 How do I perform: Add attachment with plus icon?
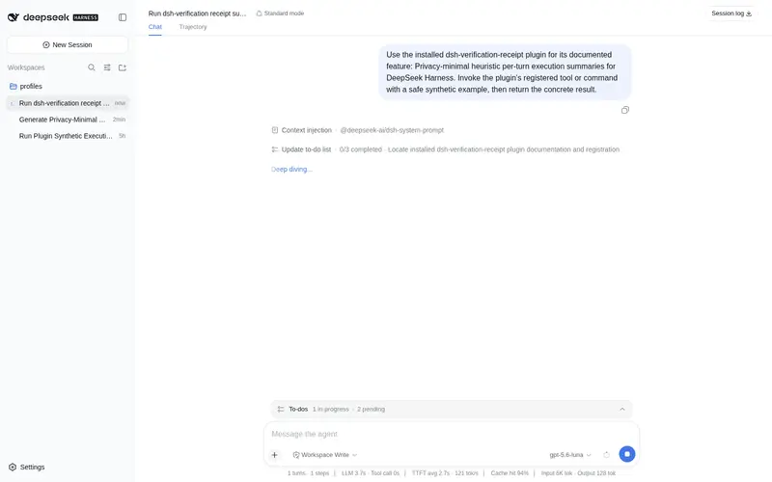(x=275, y=455)
